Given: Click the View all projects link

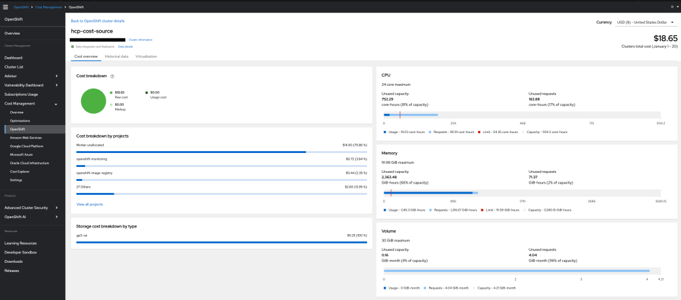Looking at the screenshot, I should [90, 204].
